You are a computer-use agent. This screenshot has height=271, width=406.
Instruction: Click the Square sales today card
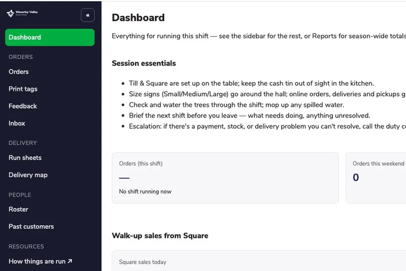[259, 261]
